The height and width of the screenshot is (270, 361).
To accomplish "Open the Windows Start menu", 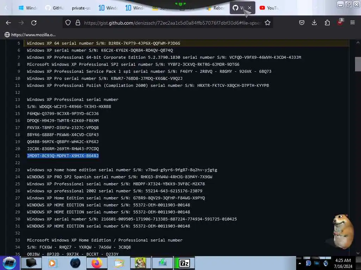I will (x=9, y=263).
